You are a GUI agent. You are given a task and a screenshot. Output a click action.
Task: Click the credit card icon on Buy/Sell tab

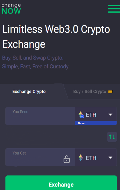tap(110, 92)
